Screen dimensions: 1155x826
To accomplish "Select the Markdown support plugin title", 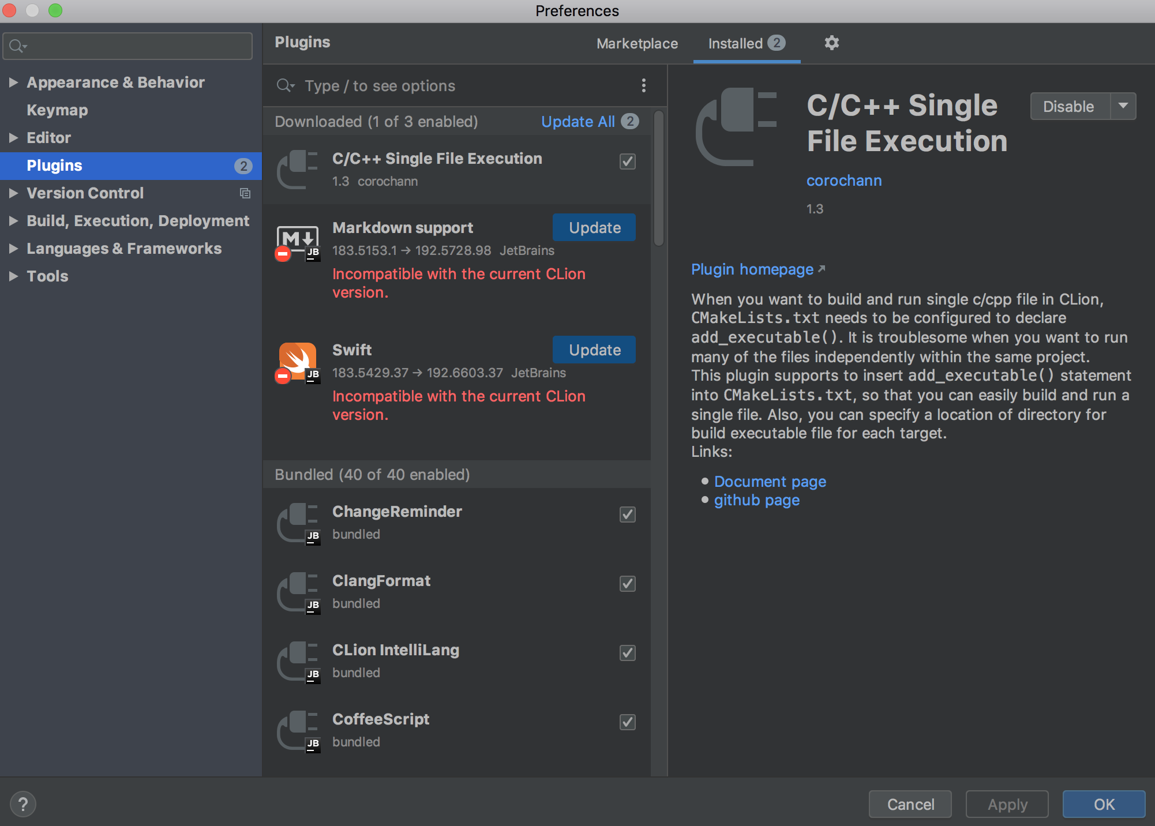I will [x=403, y=228].
